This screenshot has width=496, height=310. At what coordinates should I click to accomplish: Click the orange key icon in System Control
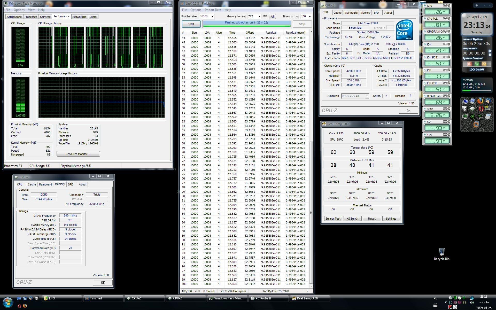tap(484, 64)
